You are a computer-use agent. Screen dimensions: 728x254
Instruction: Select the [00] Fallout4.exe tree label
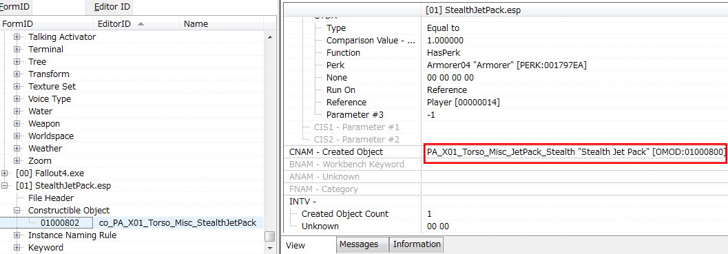tap(50, 173)
